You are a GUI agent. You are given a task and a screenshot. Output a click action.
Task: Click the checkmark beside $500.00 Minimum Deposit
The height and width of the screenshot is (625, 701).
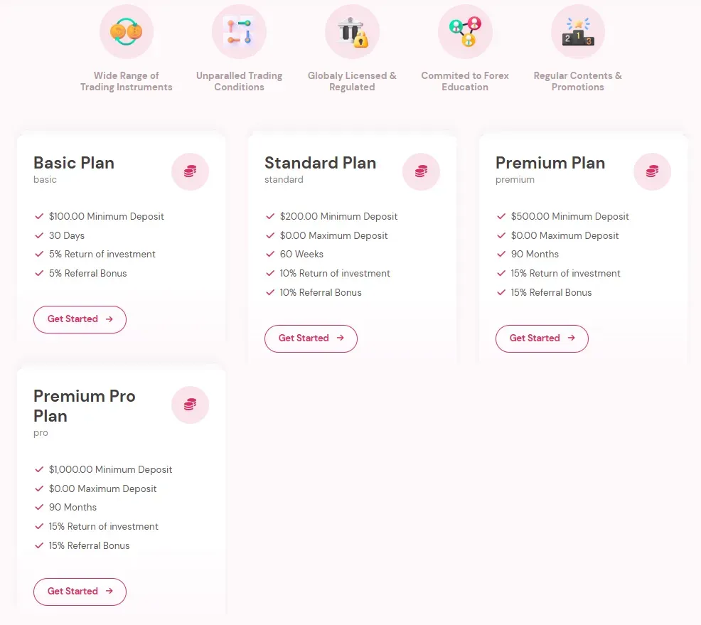(x=501, y=216)
